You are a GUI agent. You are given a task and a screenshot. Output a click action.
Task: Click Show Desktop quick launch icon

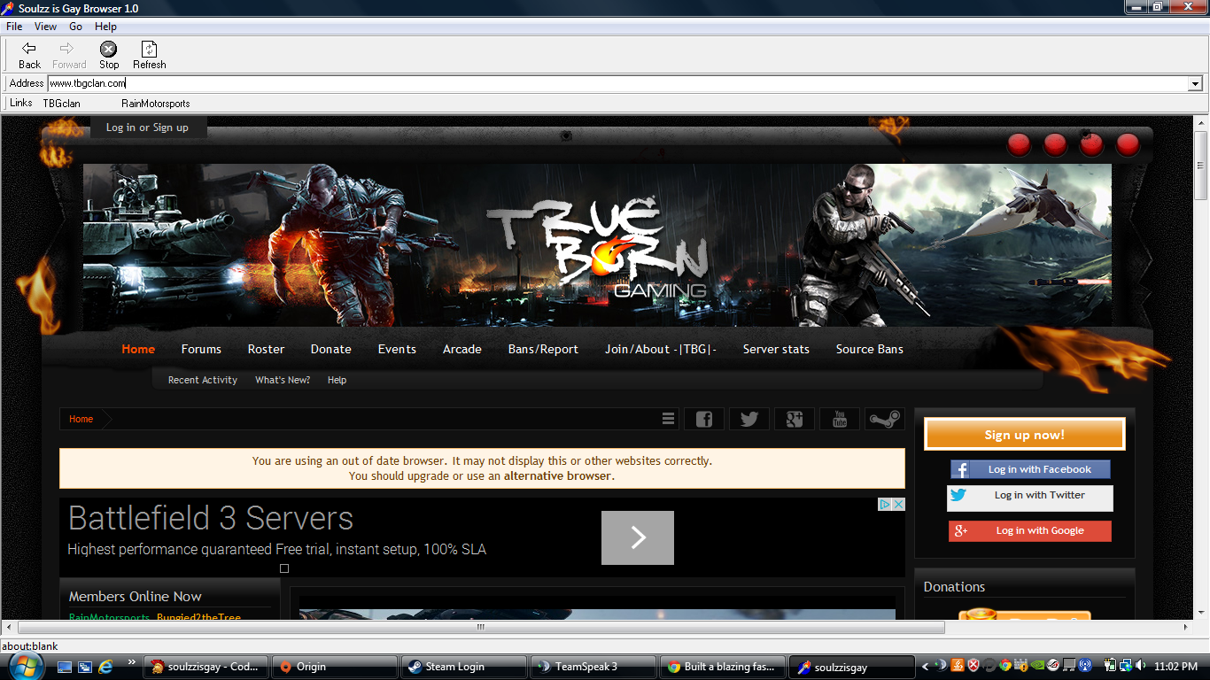click(65, 666)
